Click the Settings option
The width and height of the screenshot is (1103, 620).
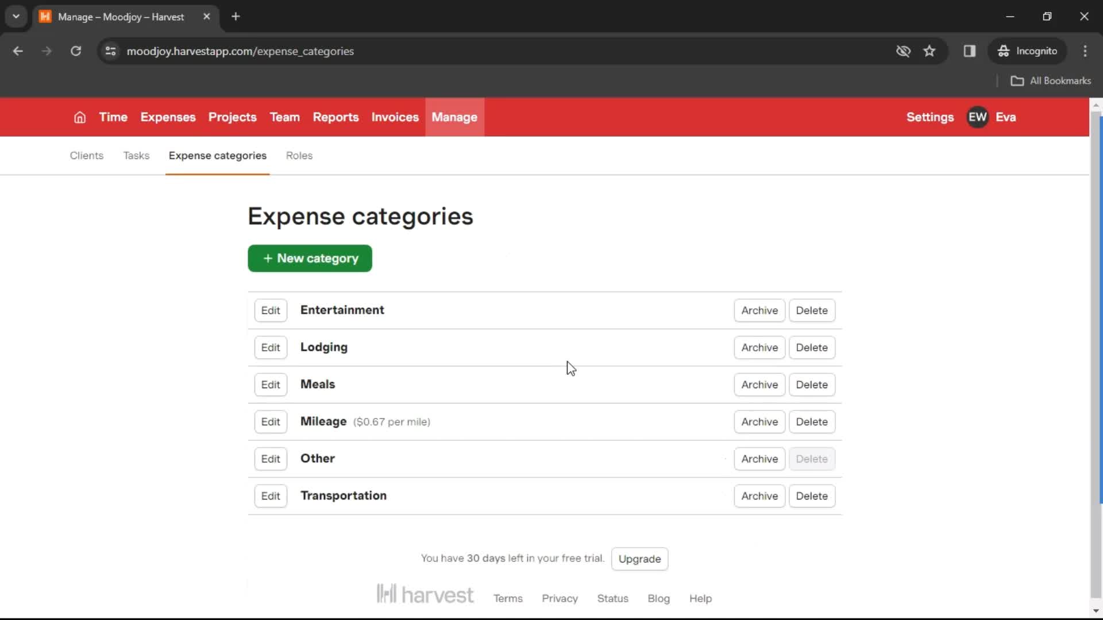click(930, 117)
